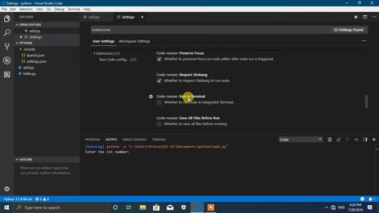Collapse the .vscode folder

(29, 49)
